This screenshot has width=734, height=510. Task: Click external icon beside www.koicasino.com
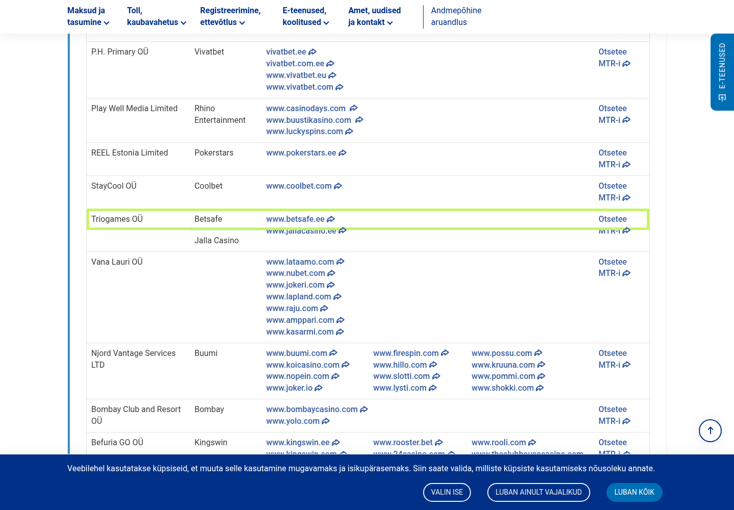346,365
